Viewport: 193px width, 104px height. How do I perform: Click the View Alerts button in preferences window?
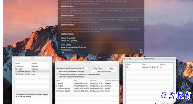click(x=98, y=68)
